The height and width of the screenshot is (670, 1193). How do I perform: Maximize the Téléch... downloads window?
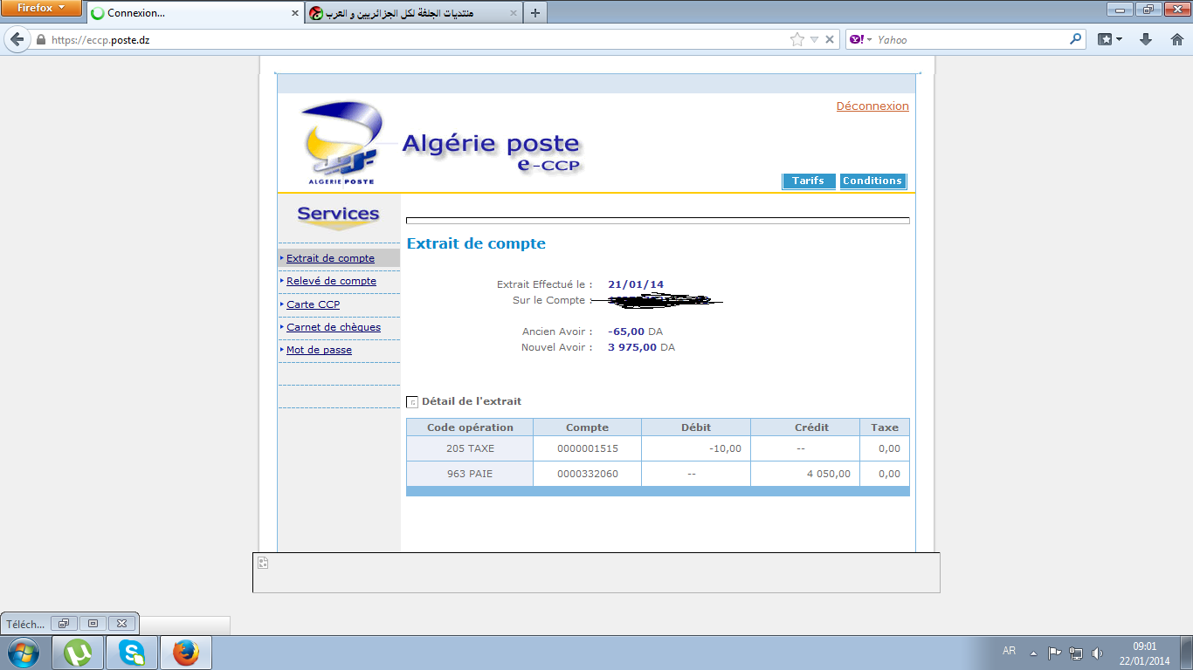93,624
